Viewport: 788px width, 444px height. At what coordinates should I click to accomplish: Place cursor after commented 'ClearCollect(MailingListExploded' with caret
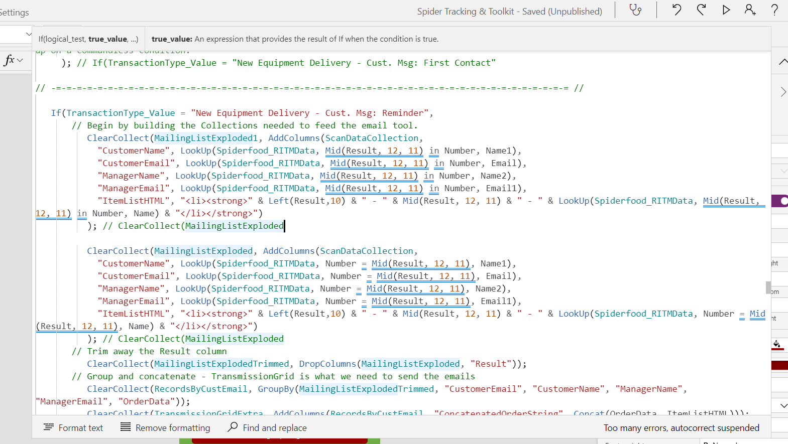click(x=284, y=226)
